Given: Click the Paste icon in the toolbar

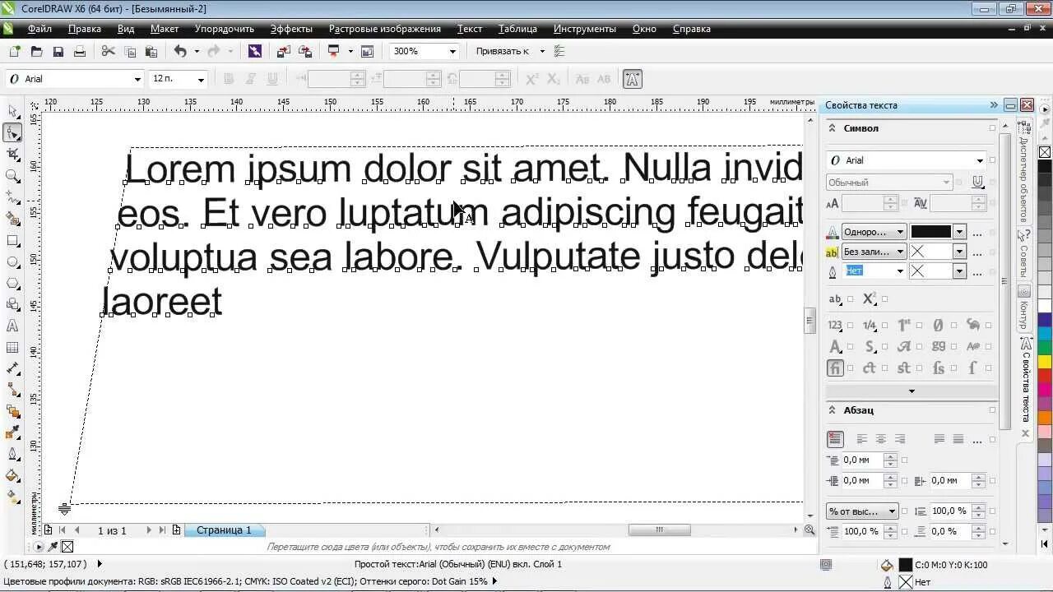Looking at the screenshot, I should pos(151,50).
